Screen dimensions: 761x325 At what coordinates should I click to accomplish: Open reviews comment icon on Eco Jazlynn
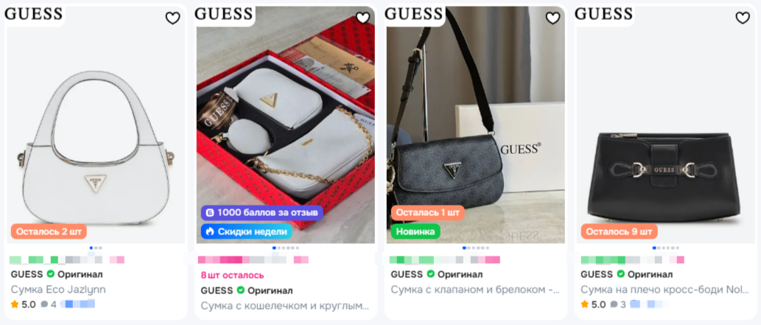click(x=45, y=304)
